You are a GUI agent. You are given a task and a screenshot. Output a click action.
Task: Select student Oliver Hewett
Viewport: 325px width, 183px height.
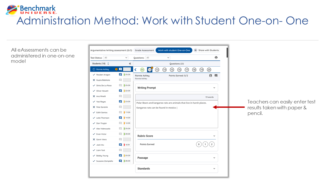(x=102, y=91)
